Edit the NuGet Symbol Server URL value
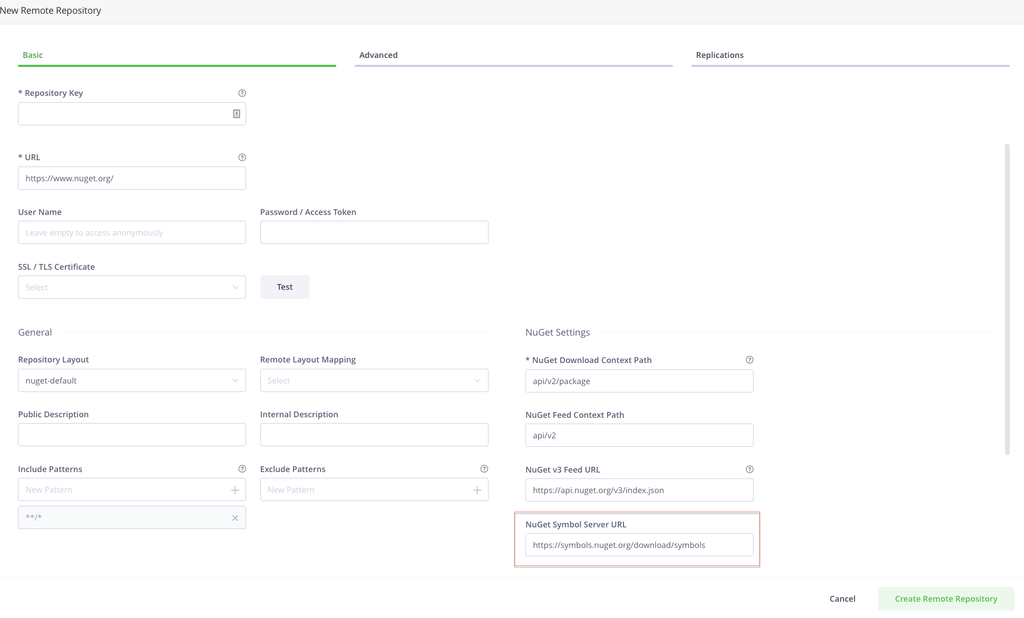Viewport: 1024px width, 618px height. [x=638, y=545]
